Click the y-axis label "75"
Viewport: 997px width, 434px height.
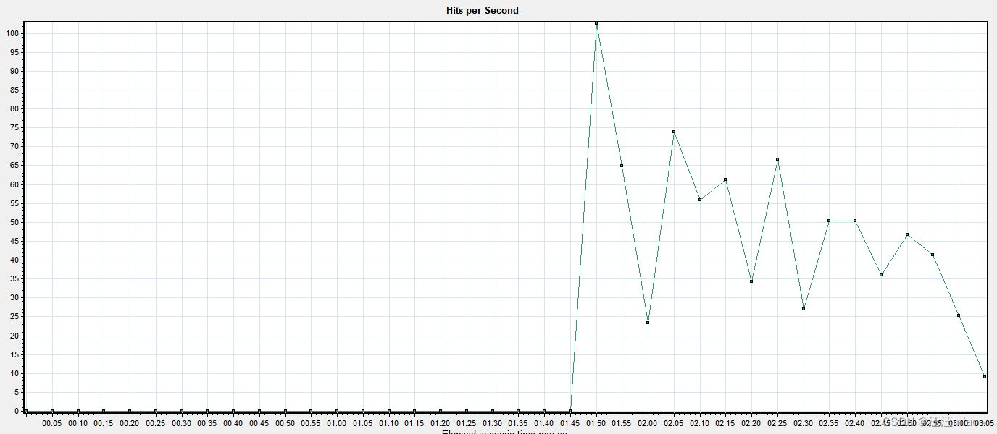(x=14, y=128)
